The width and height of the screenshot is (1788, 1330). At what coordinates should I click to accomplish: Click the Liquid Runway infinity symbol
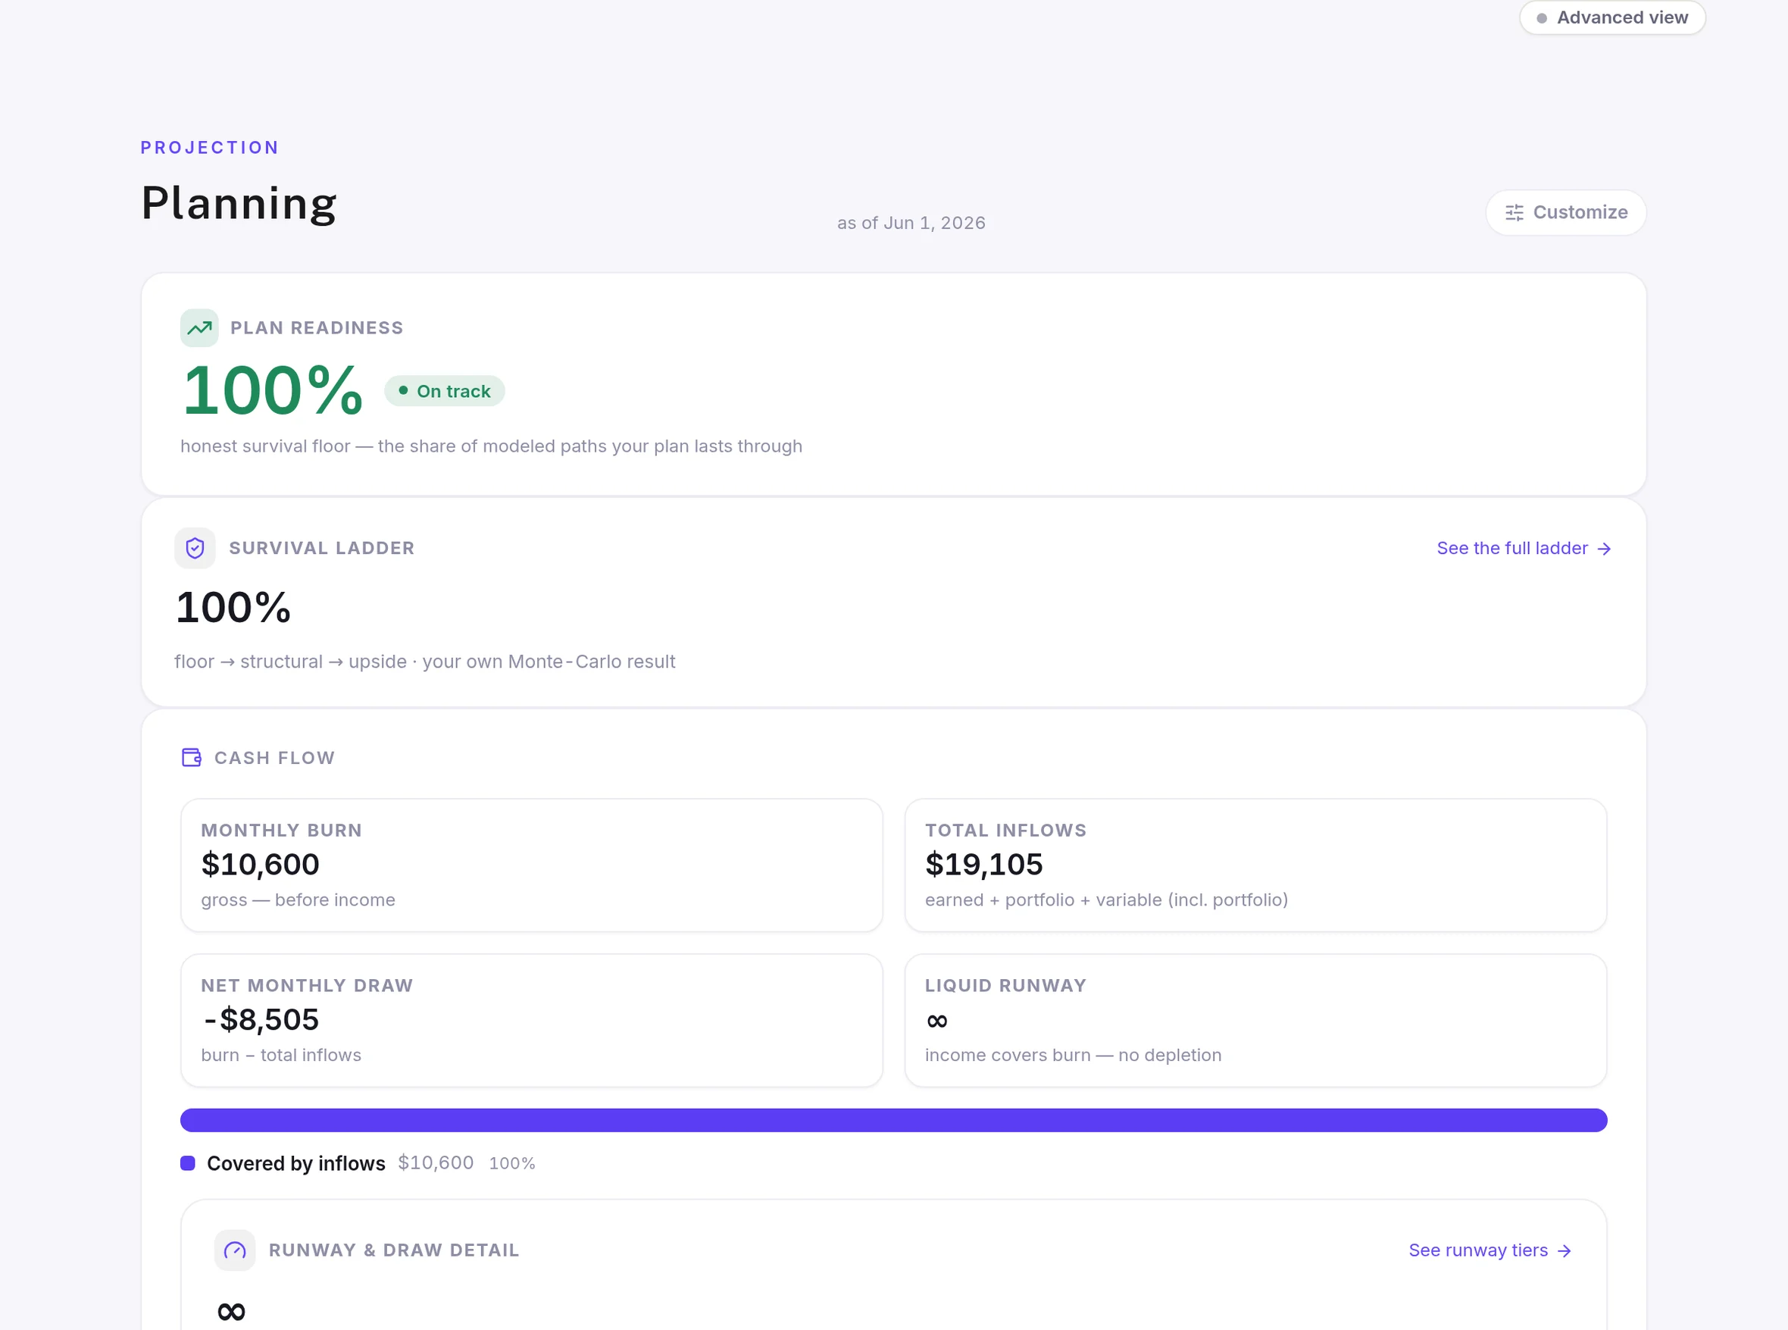[936, 1021]
